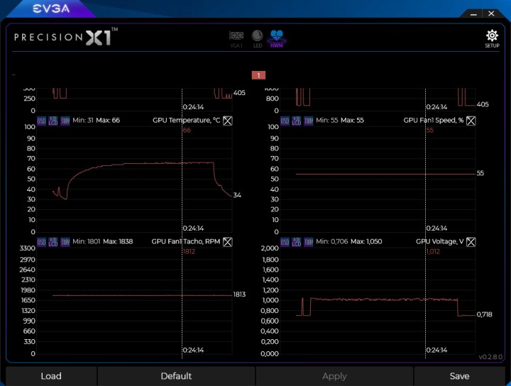Click the Default button
The width and height of the screenshot is (511, 386).
pyautogui.click(x=176, y=376)
